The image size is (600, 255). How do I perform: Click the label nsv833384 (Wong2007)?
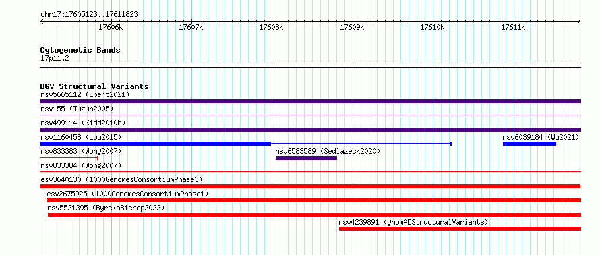click(81, 165)
